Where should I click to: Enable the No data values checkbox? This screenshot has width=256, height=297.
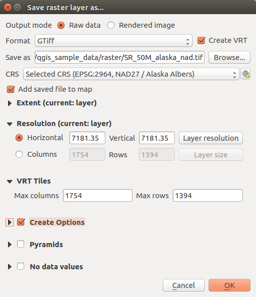pos(21,266)
